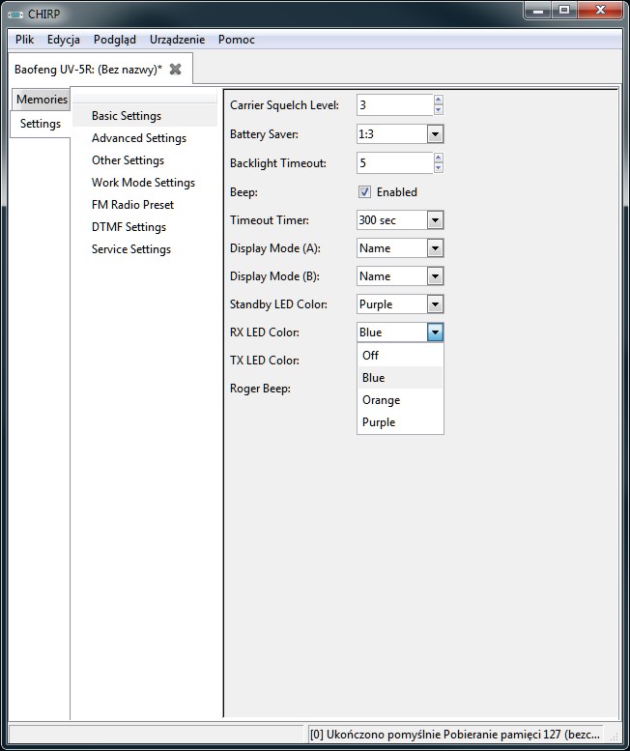This screenshot has width=630, height=751.
Task: Click the Backlight Timeout field
Action: pos(395,162)
